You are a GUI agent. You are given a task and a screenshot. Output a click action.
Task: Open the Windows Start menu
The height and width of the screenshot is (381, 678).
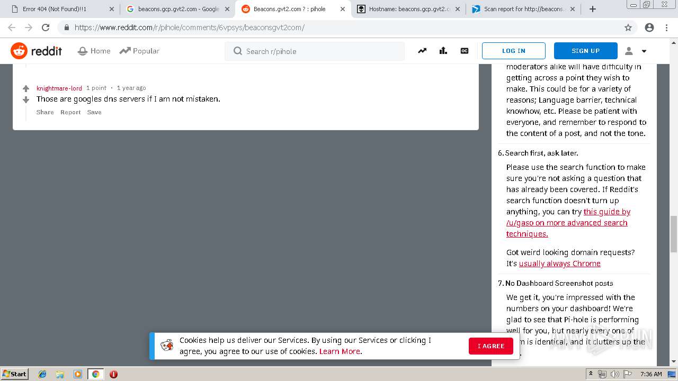(14, 374)
